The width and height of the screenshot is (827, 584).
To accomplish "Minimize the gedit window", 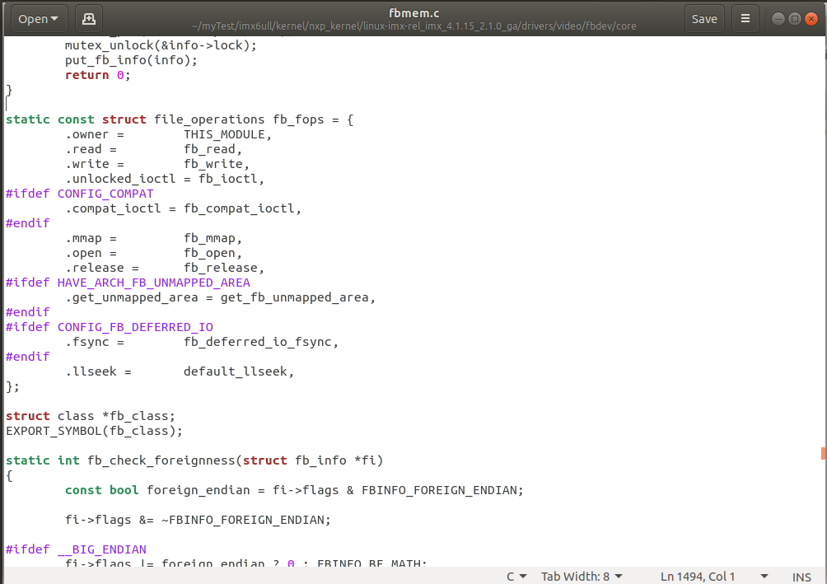I will coord(778,19).
